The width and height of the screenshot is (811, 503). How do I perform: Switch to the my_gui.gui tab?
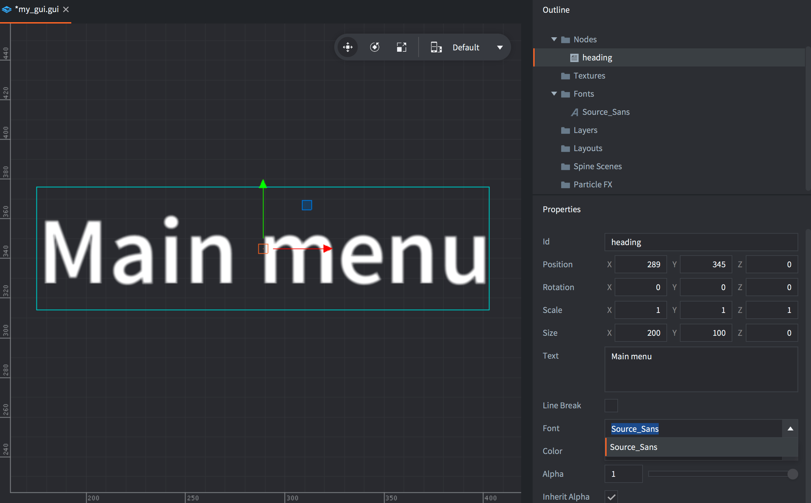point(36,9)
